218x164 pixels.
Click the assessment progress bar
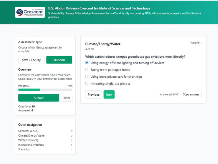[45, 90]
